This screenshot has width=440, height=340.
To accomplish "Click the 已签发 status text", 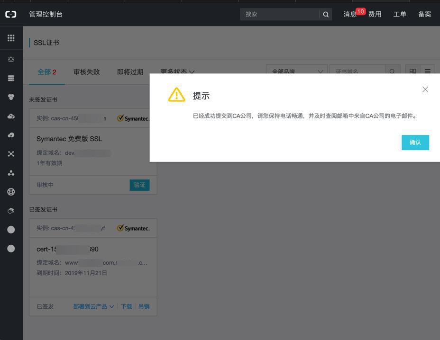I will point(45,307).
